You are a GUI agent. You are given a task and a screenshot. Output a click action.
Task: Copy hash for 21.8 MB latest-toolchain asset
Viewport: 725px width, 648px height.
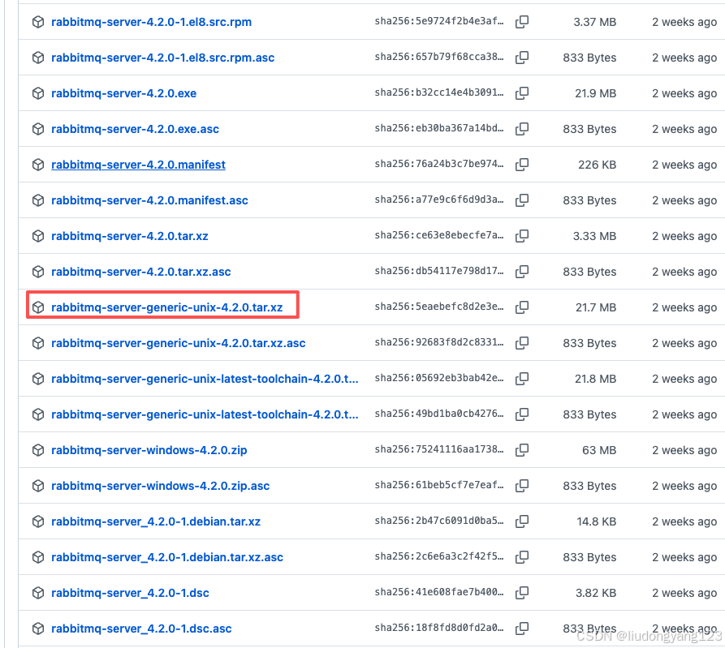point(522,378)
